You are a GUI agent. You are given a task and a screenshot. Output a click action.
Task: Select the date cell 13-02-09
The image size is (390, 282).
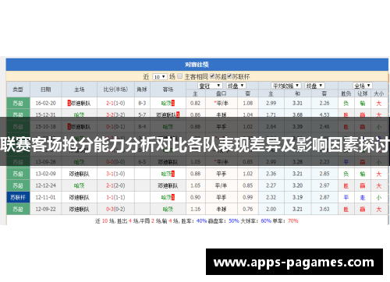point(46,174)
